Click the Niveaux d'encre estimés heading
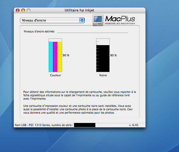 [x=39, y=31]
